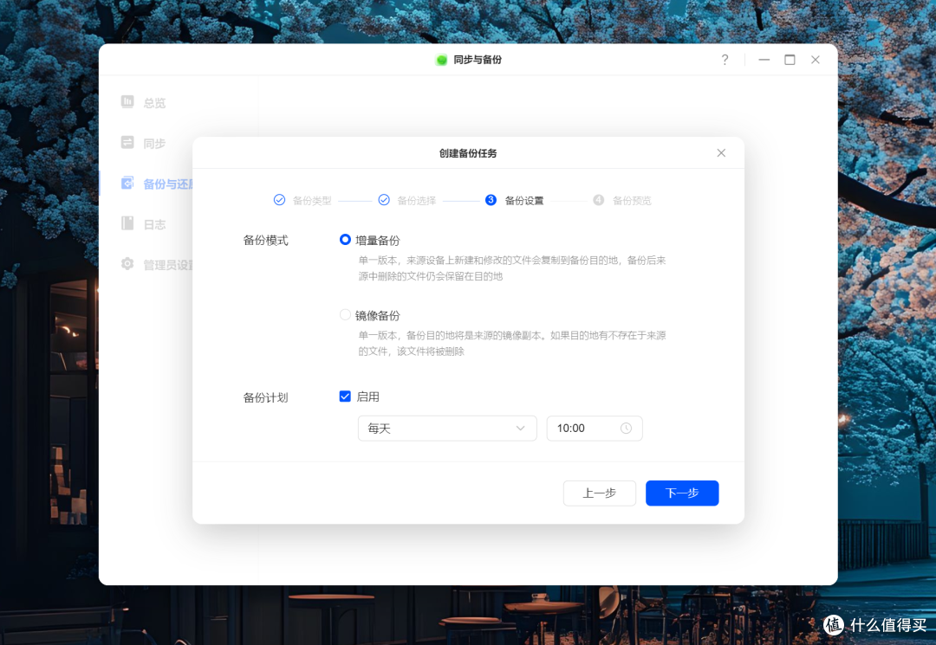
Task: Click the 备份选择 step label
Action: coord(416,200)
